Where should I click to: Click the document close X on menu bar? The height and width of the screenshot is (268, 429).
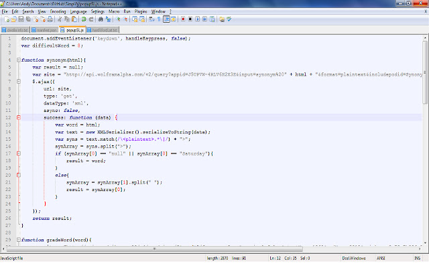[426, 11]
